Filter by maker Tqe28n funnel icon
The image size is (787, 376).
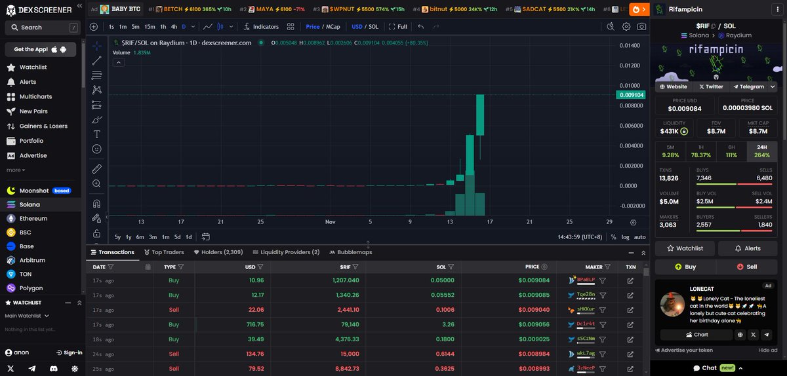603,295
